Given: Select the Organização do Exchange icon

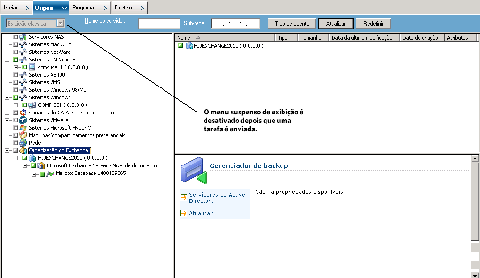Looking at the screenshot, I should click(x=22, y=150).
